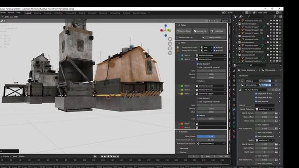Screen dimensions: 299x168
Task: Adjust the Main Crease slider
Action: click(x=211, y=136)
